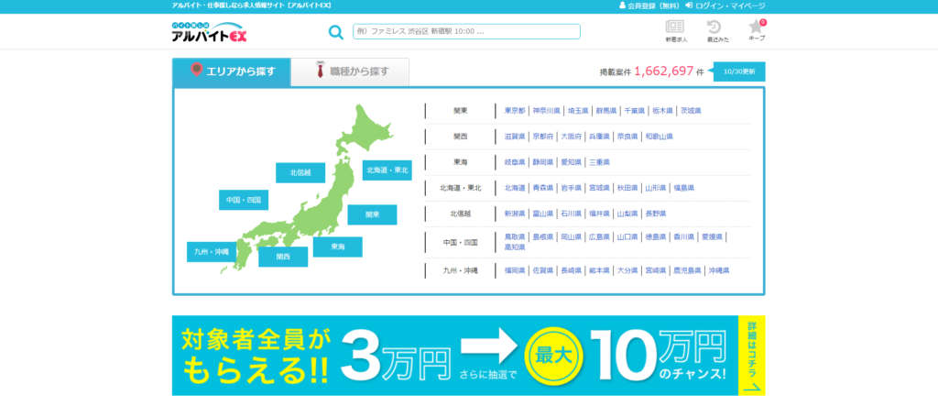
Task: Open the 高知県 prefecture link
Action: [515, 247]
